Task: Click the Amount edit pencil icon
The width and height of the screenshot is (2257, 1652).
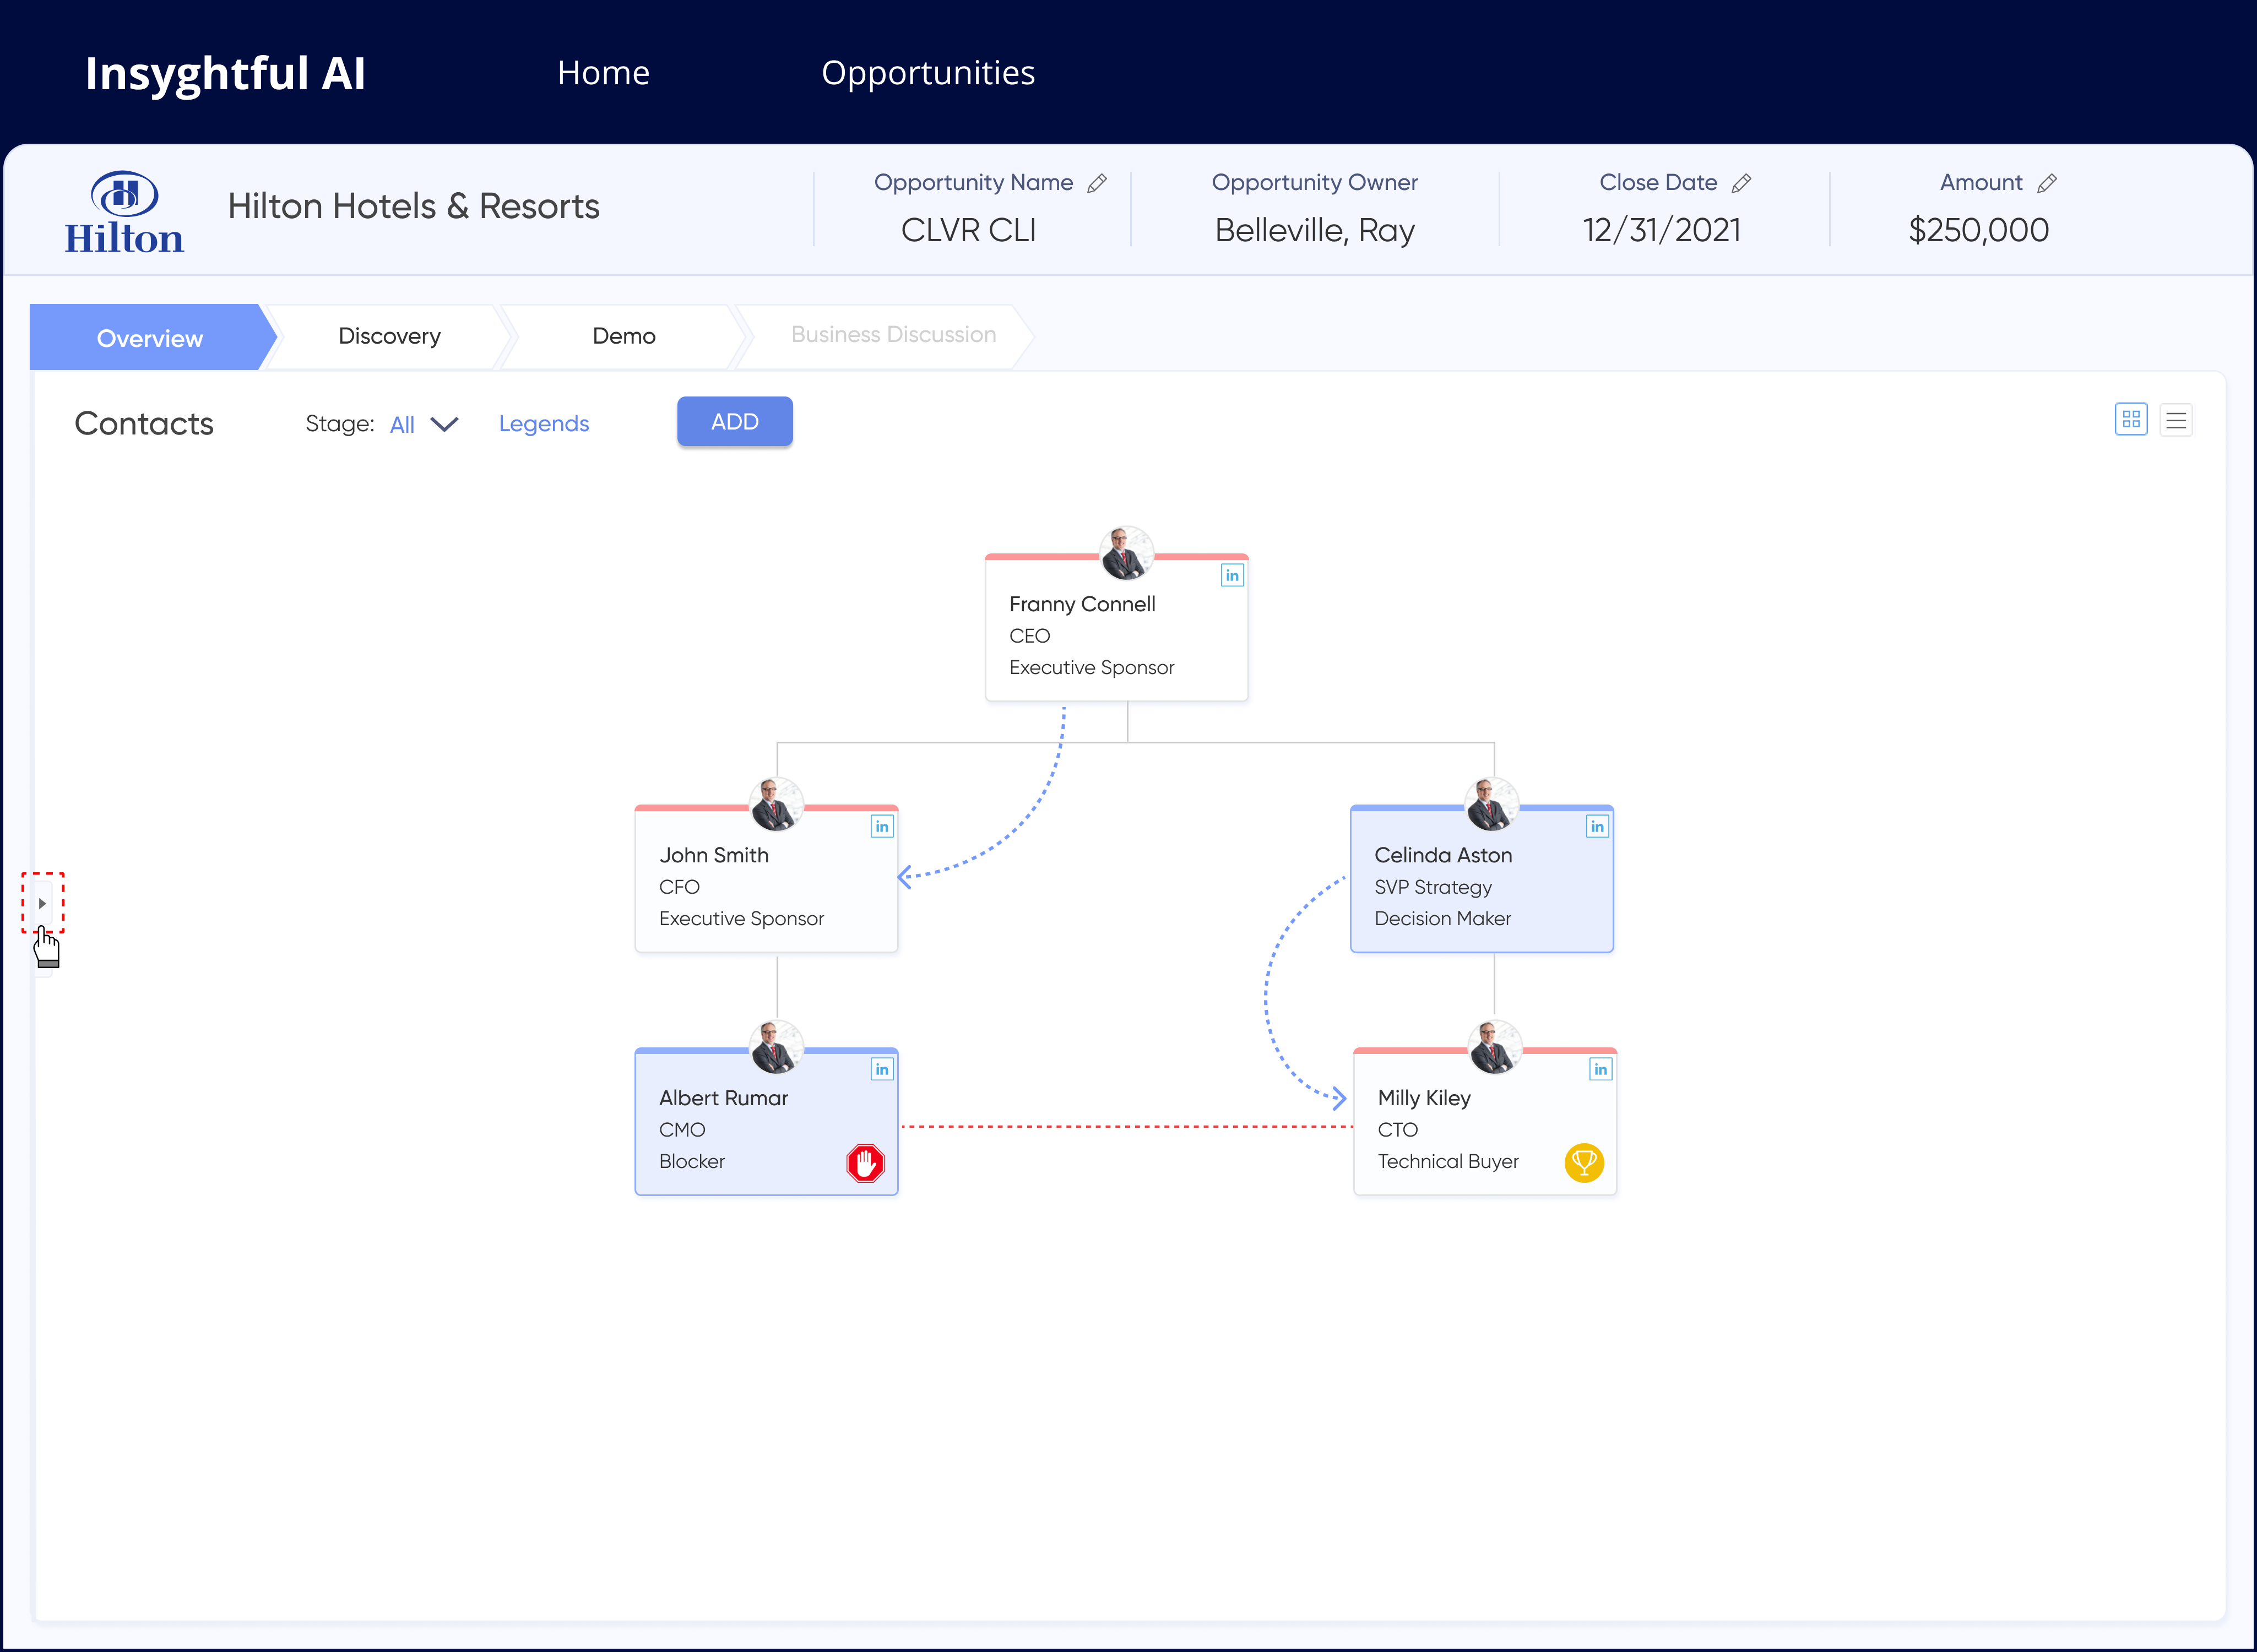Action: [x=2047, y=183]
